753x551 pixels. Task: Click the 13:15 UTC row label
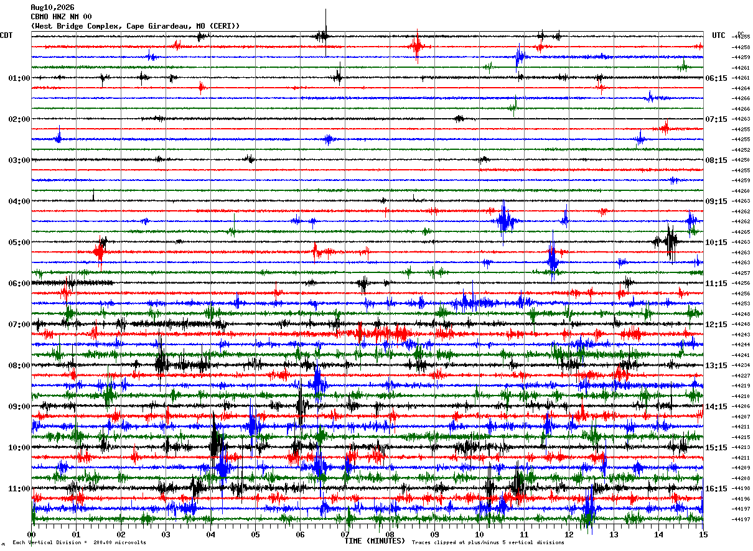[x=716, y=366]
